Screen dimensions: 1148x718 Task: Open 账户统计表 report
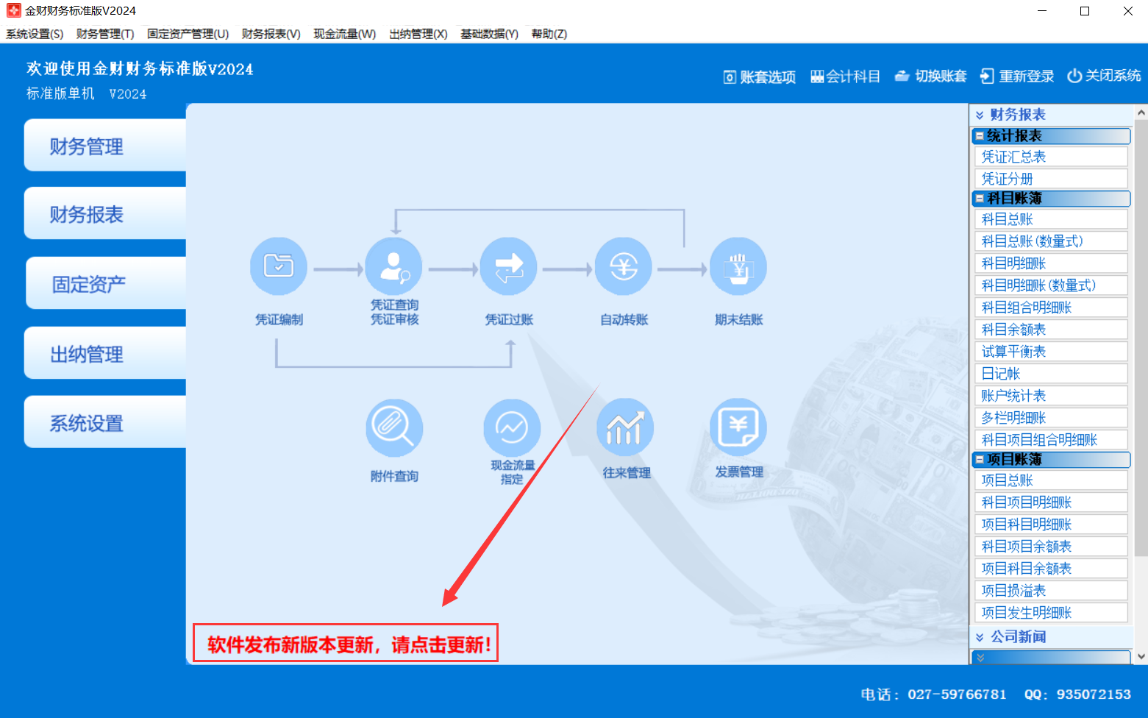1051,396
